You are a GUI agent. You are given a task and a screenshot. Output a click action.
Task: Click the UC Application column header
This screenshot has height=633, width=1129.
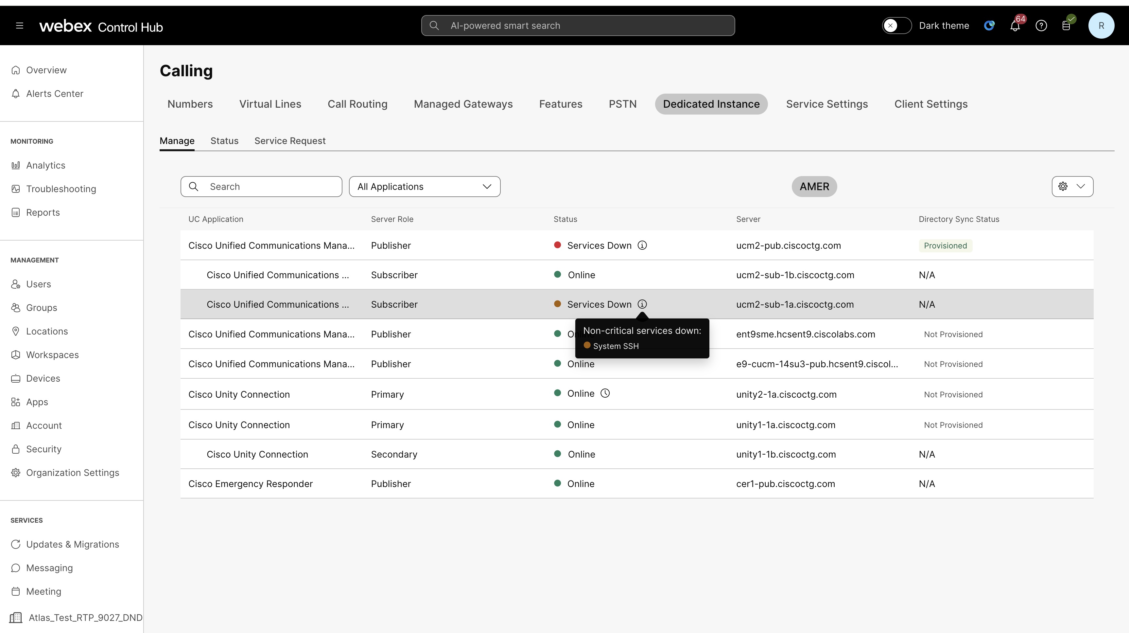[216, 219]
